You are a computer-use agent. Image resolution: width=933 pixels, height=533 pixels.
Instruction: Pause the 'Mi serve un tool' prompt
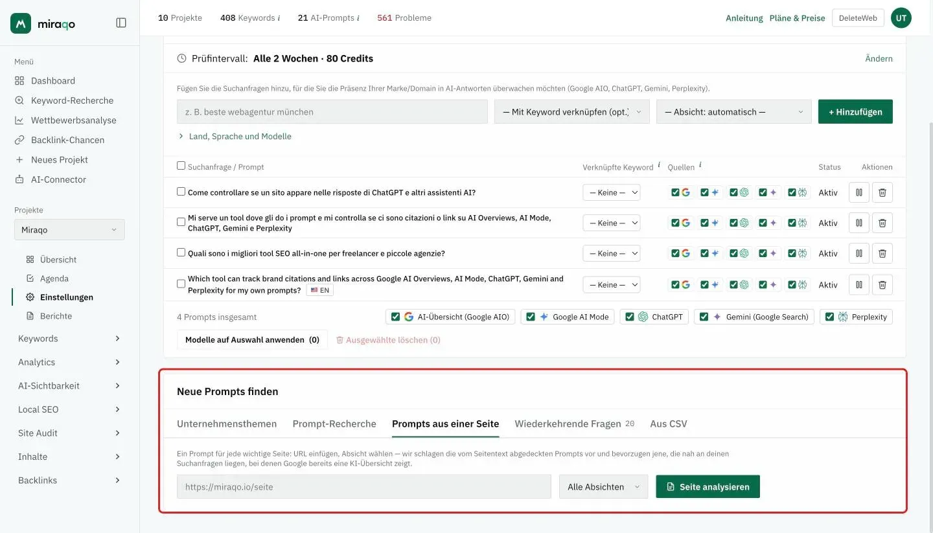858,223
